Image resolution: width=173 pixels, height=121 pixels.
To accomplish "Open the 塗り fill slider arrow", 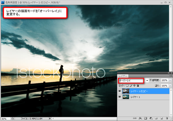I will pyautogui.click(x=170, y=86).
